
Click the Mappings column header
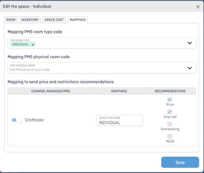point(119,91)
